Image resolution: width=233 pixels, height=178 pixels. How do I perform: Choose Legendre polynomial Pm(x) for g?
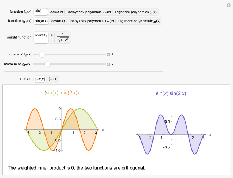tap(139, 21)
